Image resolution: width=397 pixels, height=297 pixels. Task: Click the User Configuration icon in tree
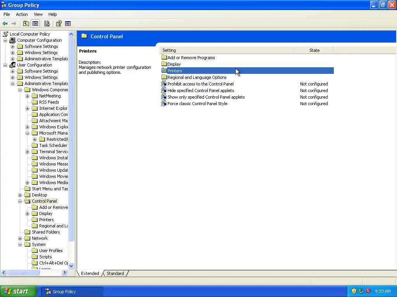[12, 65]
